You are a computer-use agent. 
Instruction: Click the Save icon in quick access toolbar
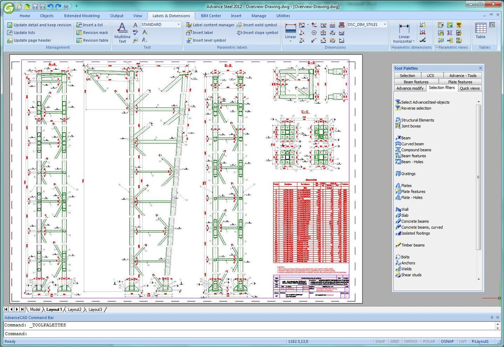35,6
